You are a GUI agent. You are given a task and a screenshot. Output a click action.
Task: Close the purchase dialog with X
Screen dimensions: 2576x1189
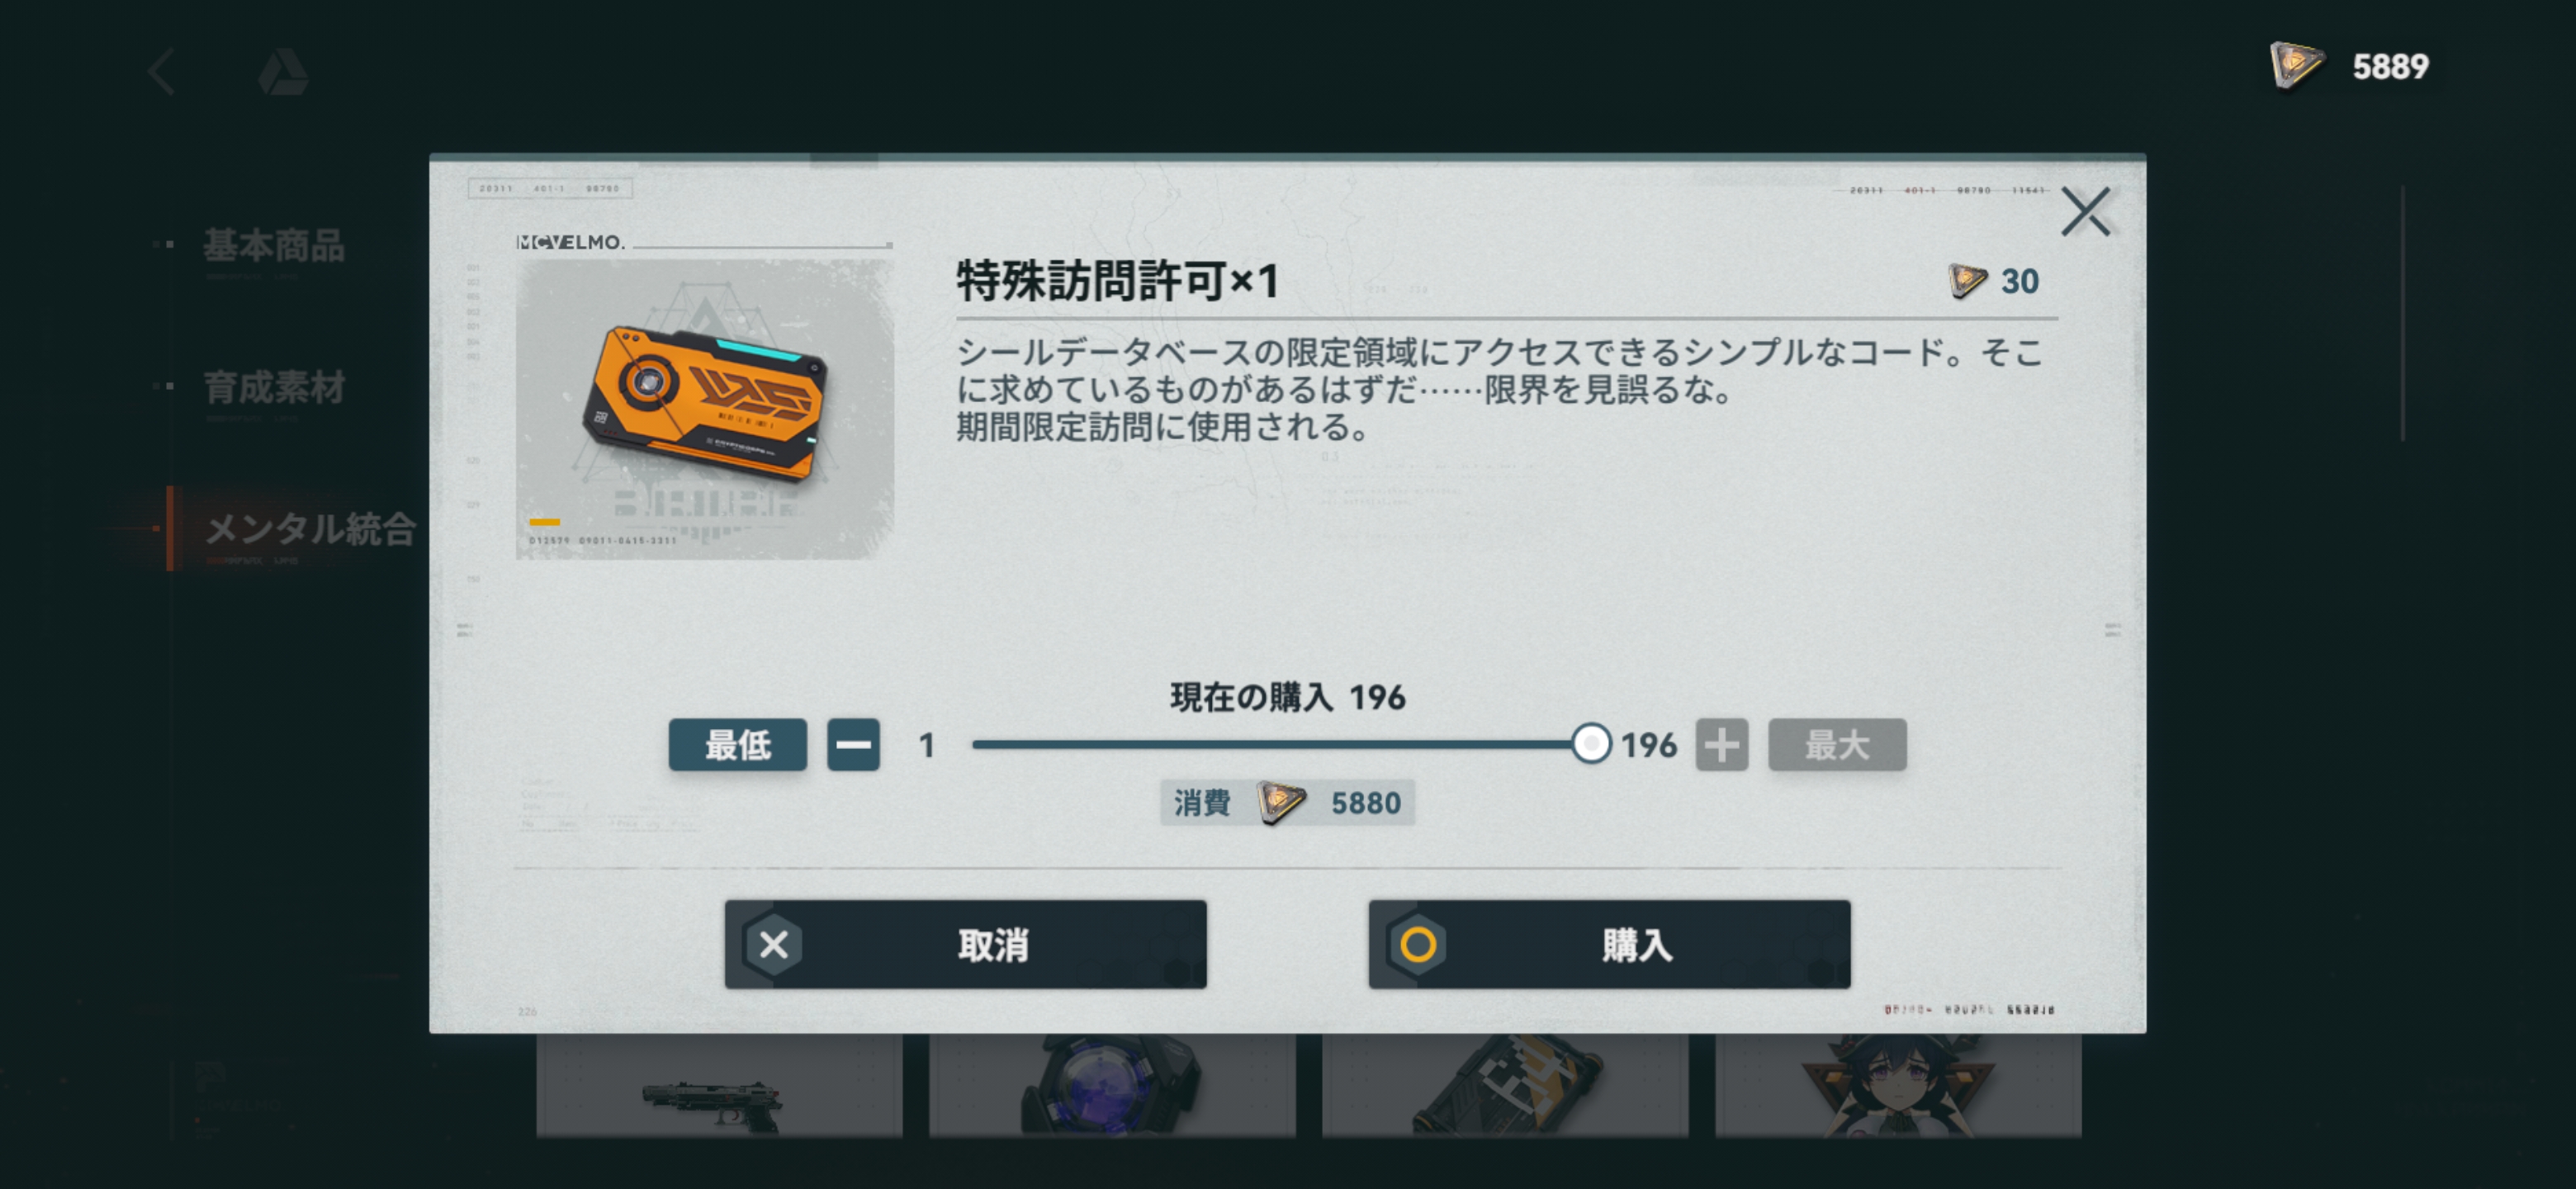coord(2085,211)
